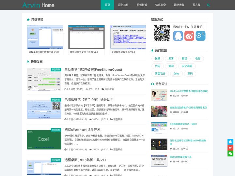This screenshot has height=176, width=235.
Task: Open sidebar link QQ勋章墙破解方法（通杀）
Action: 183,124
